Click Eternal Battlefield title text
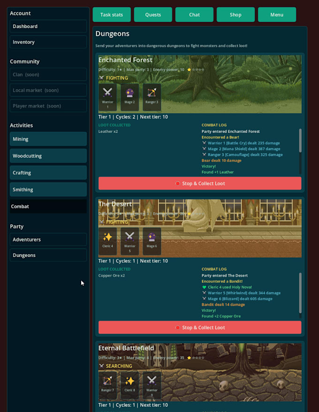 126,348
